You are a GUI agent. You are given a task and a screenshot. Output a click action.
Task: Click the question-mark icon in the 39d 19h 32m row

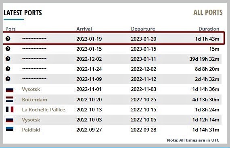coord(8,59)
